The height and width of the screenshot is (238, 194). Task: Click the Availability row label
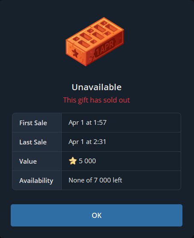click(36, 181)
